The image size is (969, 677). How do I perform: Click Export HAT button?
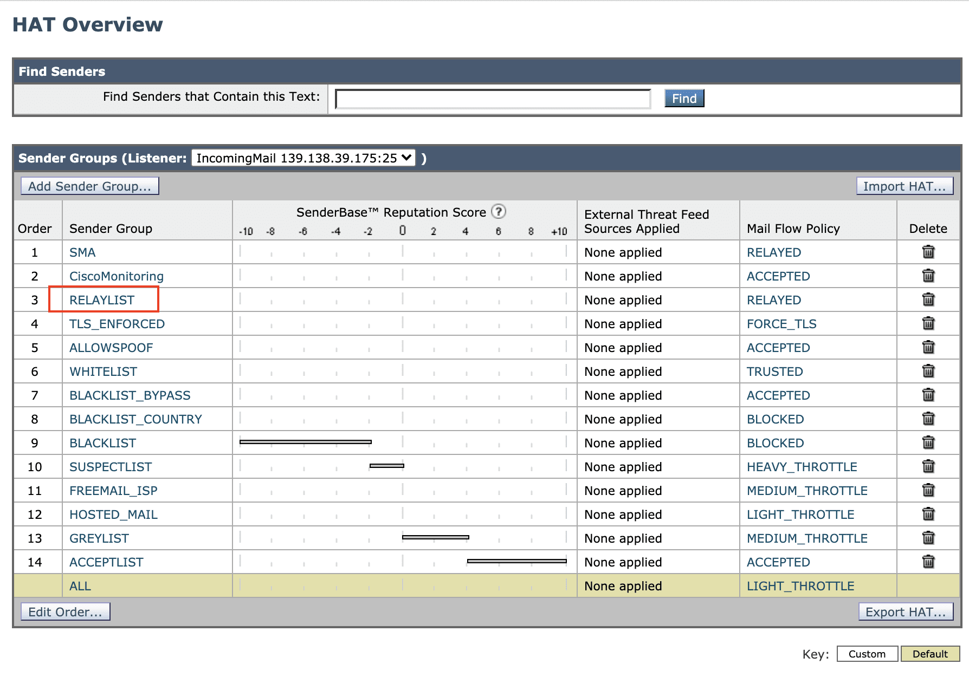point(905,612)
